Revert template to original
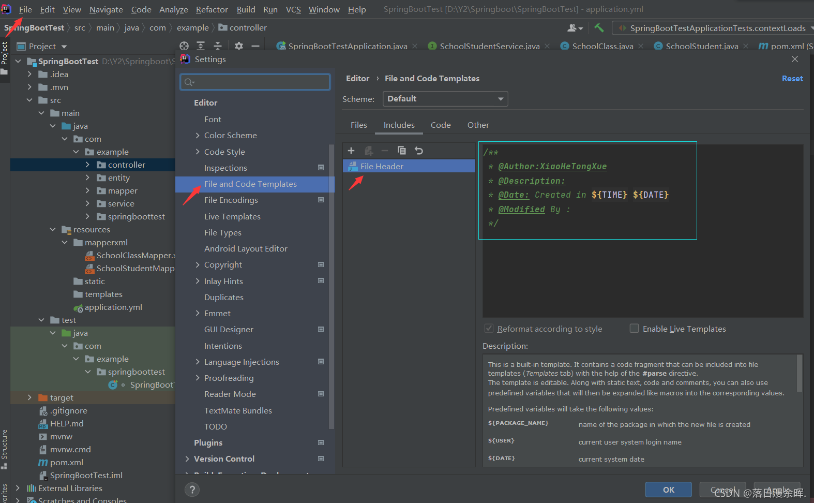Image resolution: width=814 pixels, height=503 pixels. point(419,151)
